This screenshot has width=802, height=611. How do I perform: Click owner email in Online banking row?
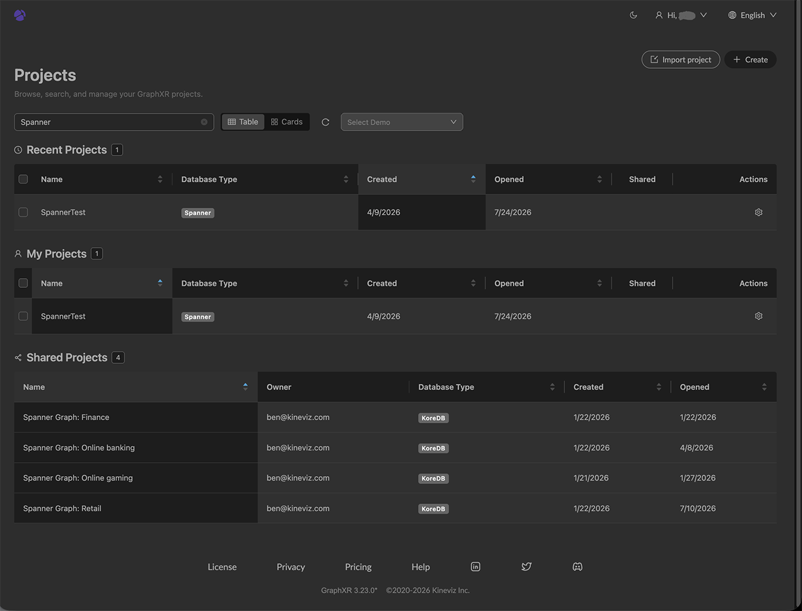point(298,448)
